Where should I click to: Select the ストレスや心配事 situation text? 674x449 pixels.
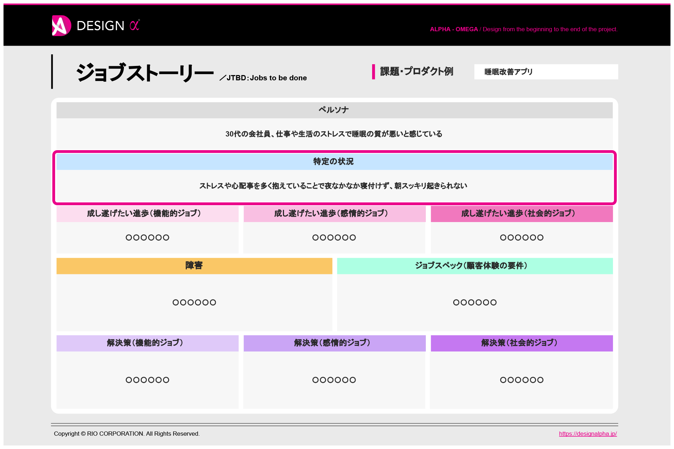click(333, 186)
